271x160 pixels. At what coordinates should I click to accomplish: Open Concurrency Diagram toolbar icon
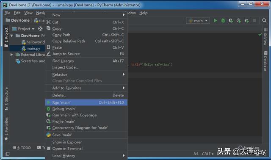pyautogui.click(x=246, y=21)
